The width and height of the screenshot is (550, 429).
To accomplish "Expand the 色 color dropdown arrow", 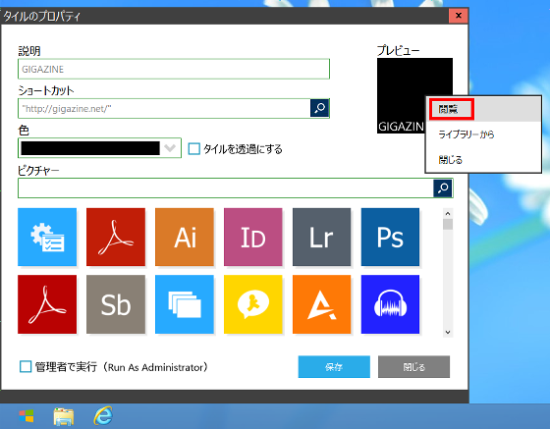I will pos(170,148).
